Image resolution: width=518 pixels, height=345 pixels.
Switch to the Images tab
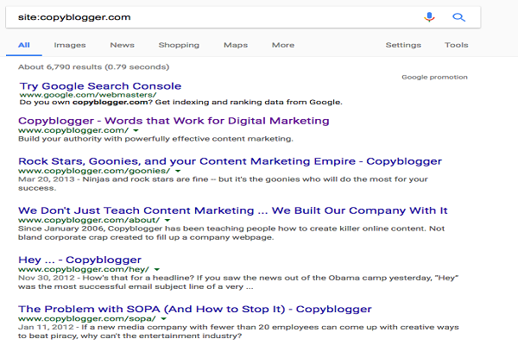click(x=70, y=45)
